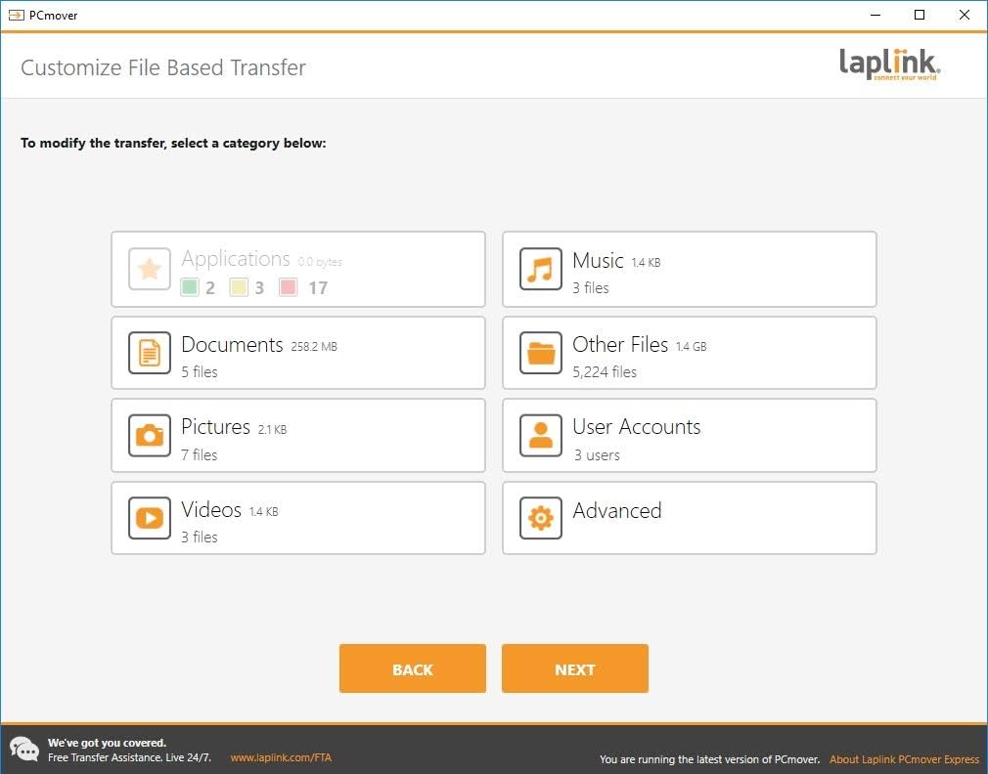The image size is (988, 774).
Task: Click the red applications status swatch
Action: click(x=288, y=287)
